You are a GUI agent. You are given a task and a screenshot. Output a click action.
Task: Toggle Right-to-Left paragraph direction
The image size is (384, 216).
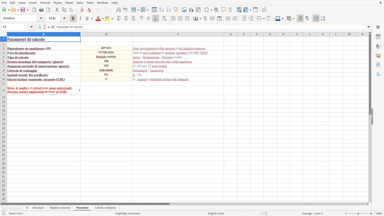pos(307,19)
